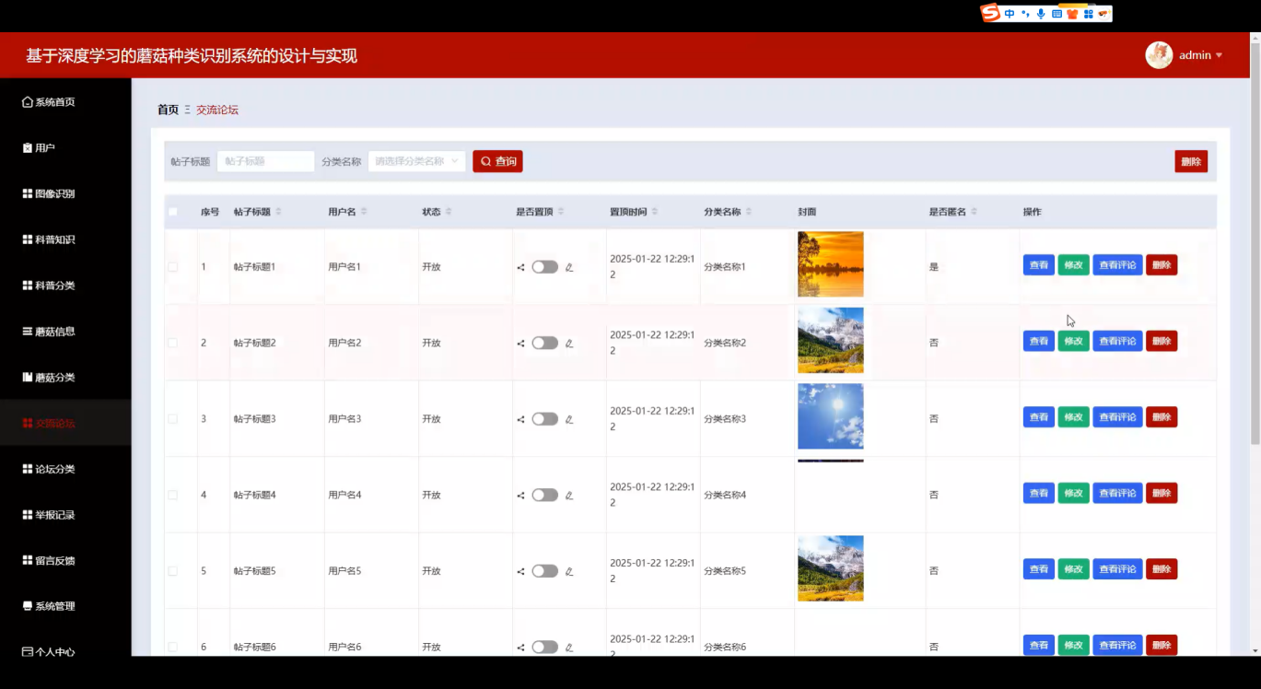Click the sort arrows on 分类名称 column
1261x689 pixels.
749,212
